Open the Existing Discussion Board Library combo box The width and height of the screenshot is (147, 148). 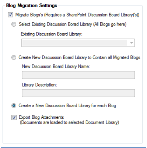click(x=78, y=43)
